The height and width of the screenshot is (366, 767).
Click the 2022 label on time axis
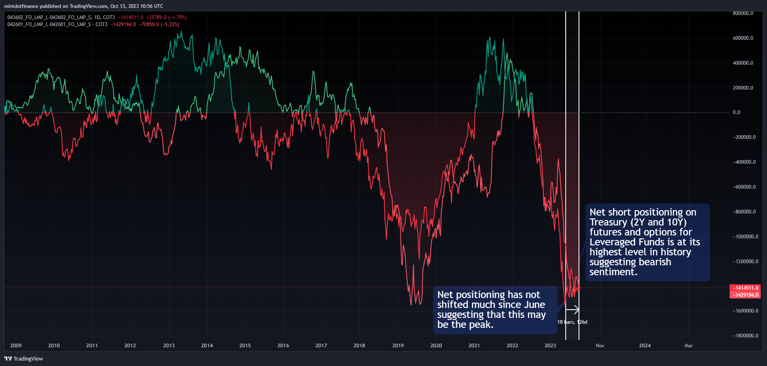(513, 346)
